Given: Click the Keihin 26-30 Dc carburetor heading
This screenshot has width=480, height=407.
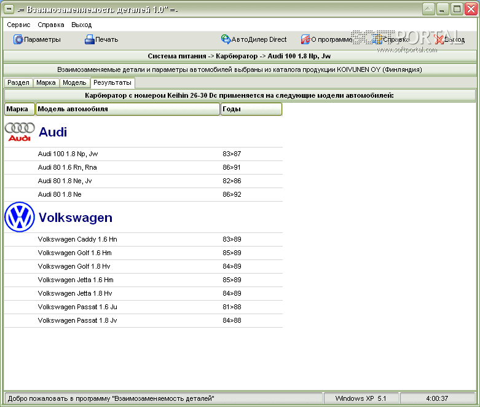Looking at the screenshot, I should pos(240,95).
